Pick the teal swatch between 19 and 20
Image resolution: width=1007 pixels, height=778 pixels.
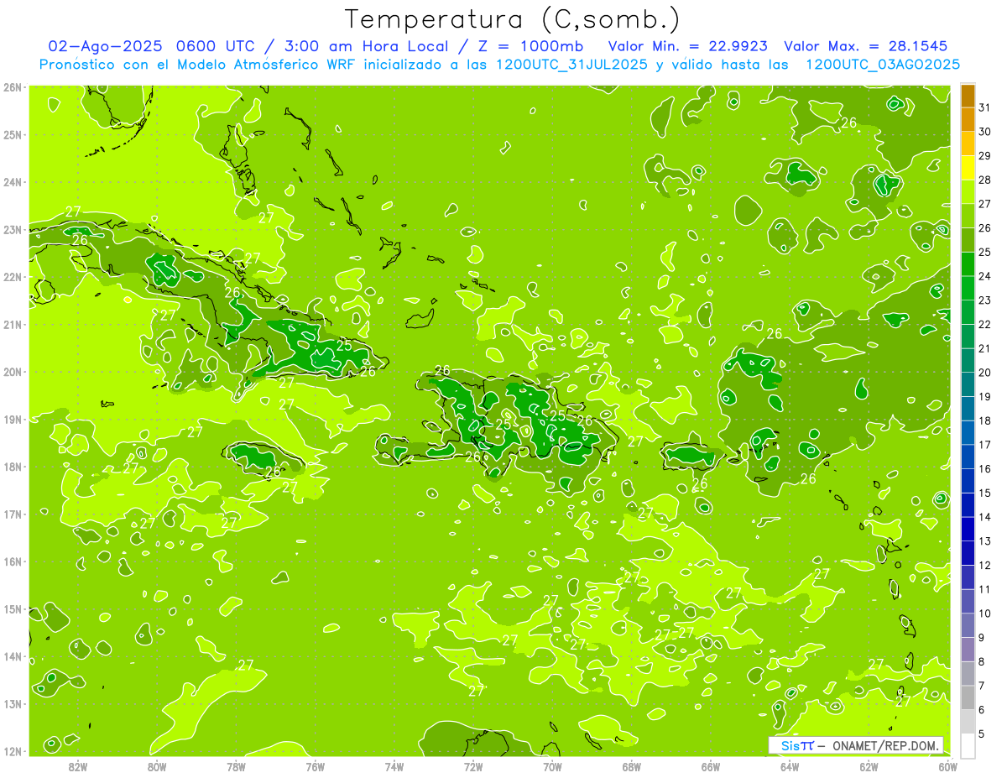click(968, 384)
